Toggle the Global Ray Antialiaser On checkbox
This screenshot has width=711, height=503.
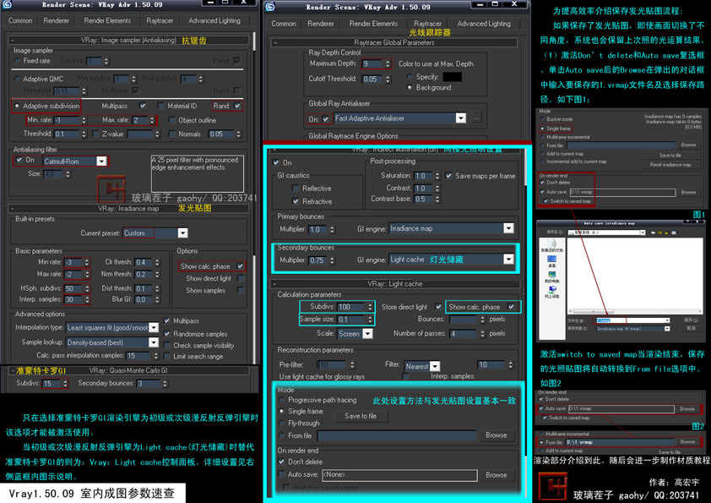tap(326, 119)
